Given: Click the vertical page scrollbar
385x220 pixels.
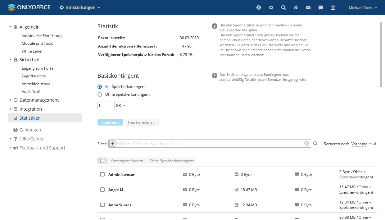Looking at the screenshot, I should [x=381, y=55].
